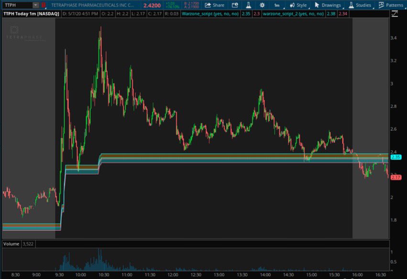
Task: Click the last price 2.4200 in header
Action: coord(152,5)
